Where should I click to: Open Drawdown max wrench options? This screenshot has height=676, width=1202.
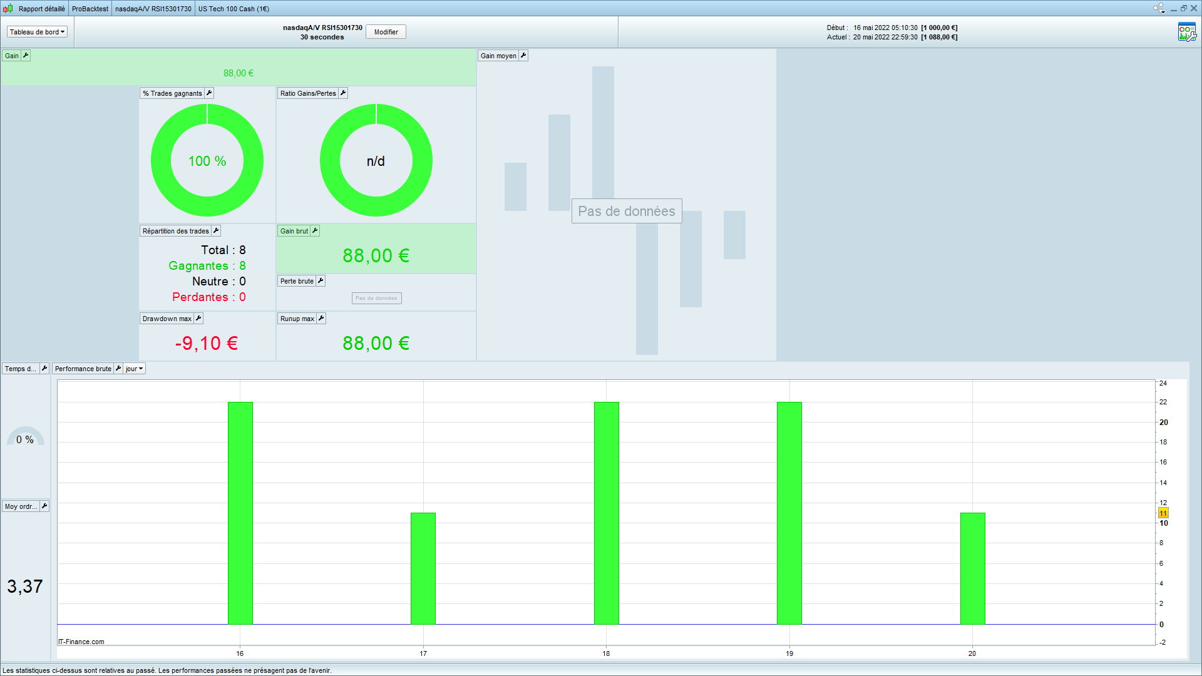[198, 319]
